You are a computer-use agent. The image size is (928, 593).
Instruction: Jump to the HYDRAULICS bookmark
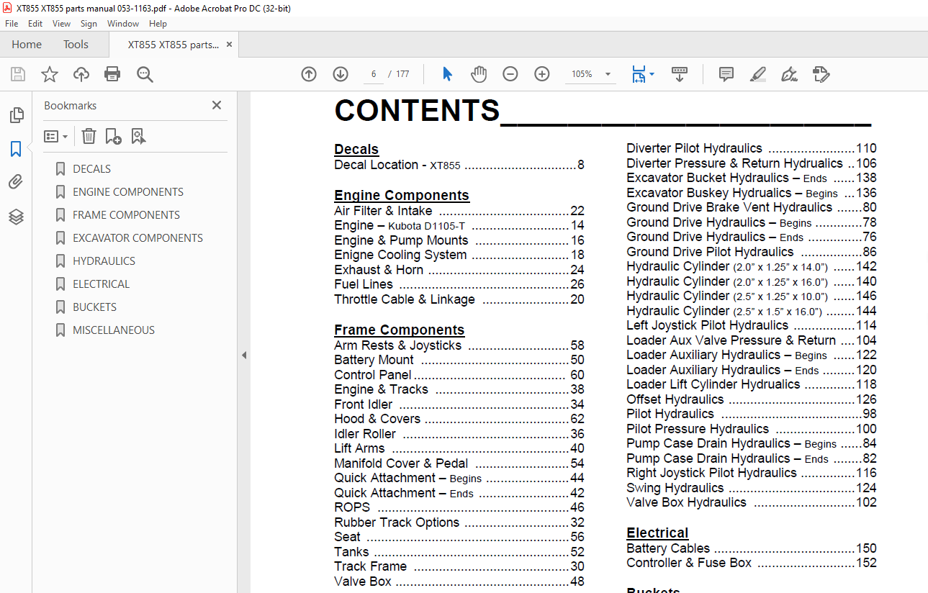[104, 261]
